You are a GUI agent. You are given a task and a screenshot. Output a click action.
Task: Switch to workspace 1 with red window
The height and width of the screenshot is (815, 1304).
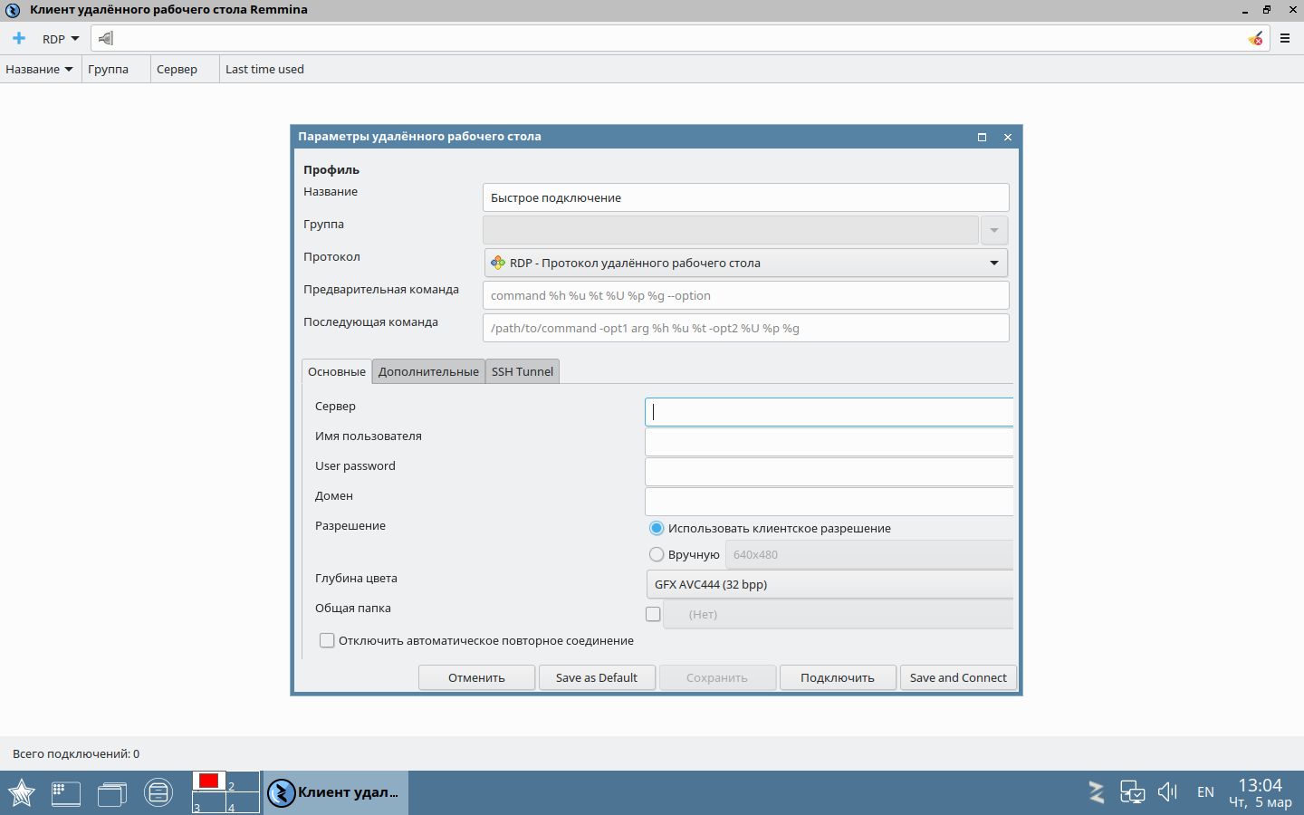(209, 782)
